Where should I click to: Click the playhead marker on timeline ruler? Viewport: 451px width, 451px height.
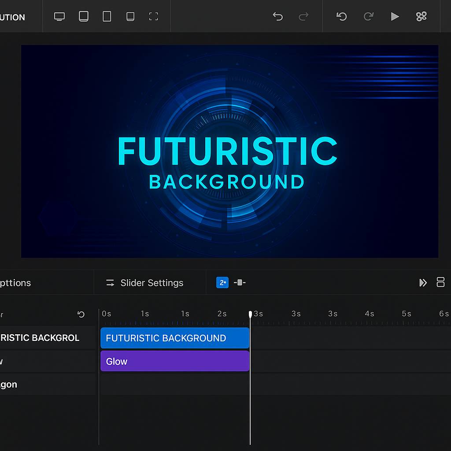pyautogui.click(x=250, y=314)
